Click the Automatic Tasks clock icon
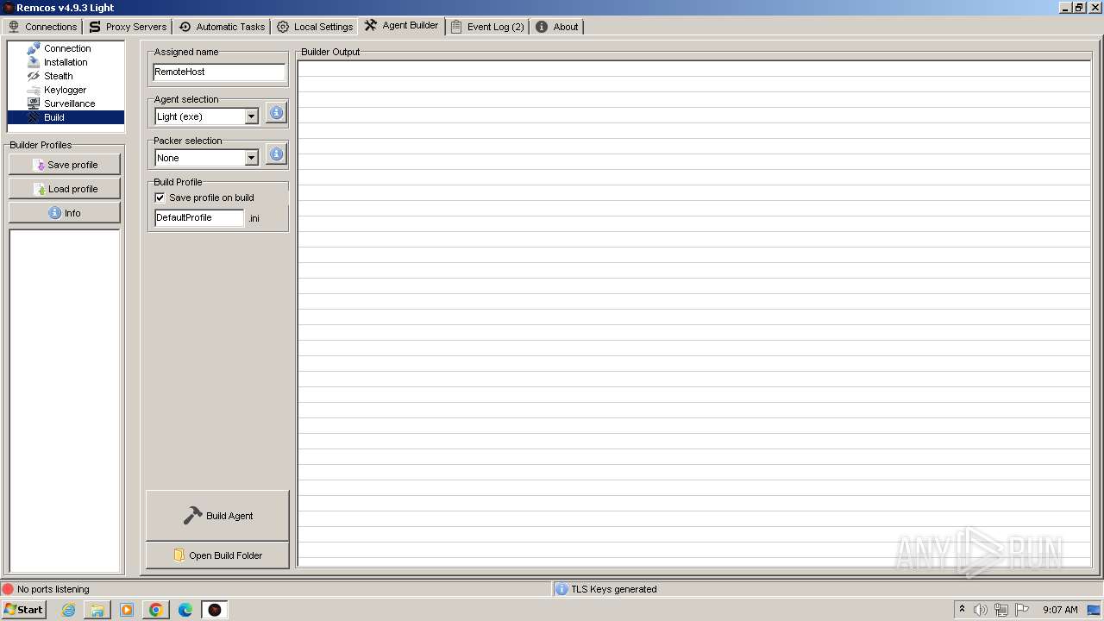Viewport: 1104px width, 621px height. (x=185, y=27)
